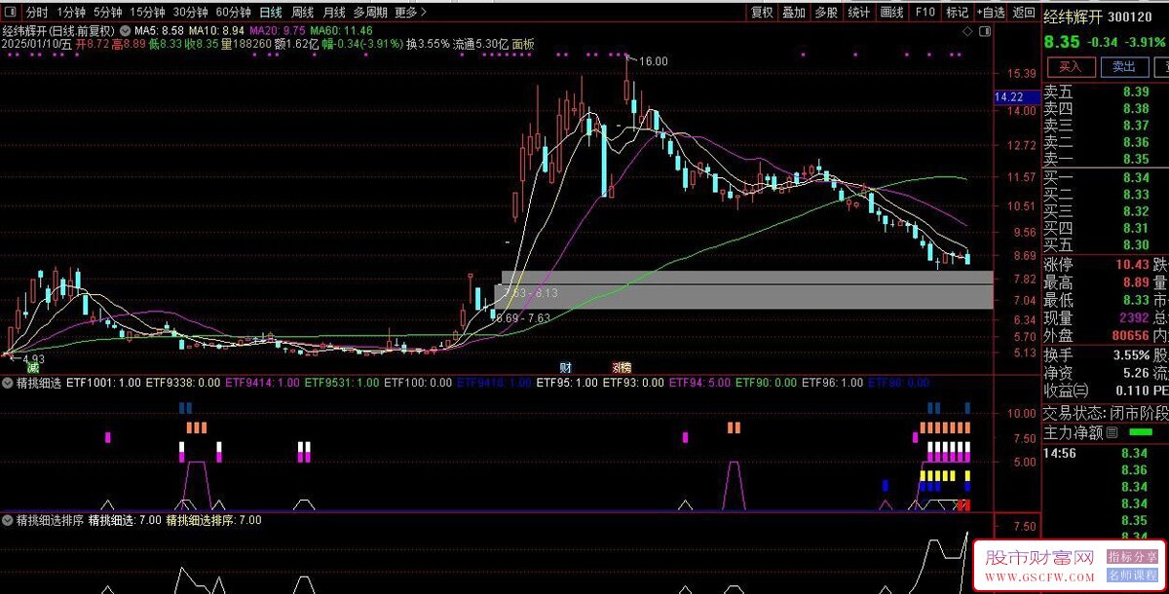Screen dimensions: 1169x594
Task: Click the 卖五 8.39 order book row
Action: [1097, 92]
